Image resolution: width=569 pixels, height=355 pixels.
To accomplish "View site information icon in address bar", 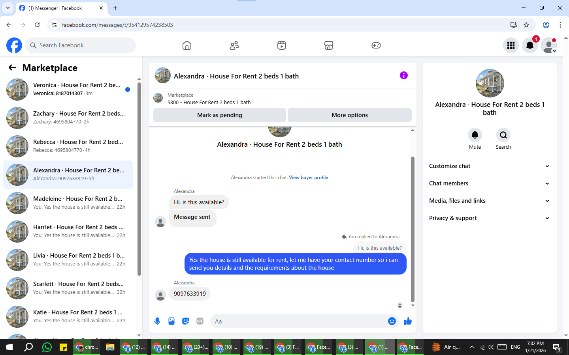I will (54, 25).
